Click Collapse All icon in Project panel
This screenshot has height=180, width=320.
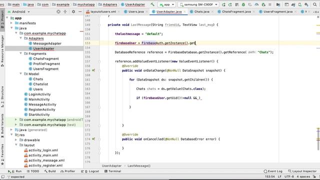[65, 11]
